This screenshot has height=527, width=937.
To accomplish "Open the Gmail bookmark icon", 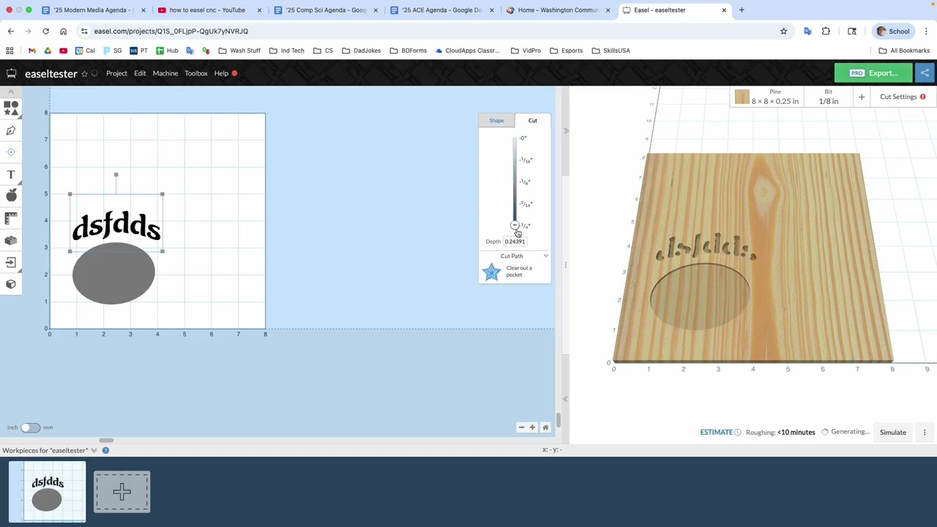I will point(32,51).
